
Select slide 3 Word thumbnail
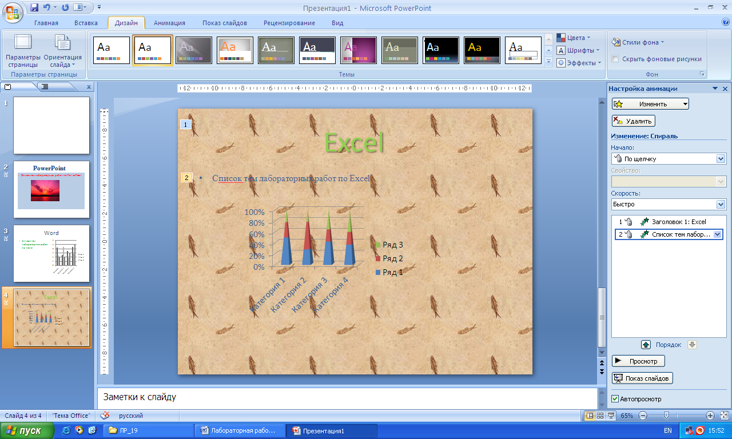(x=51, y=253)
